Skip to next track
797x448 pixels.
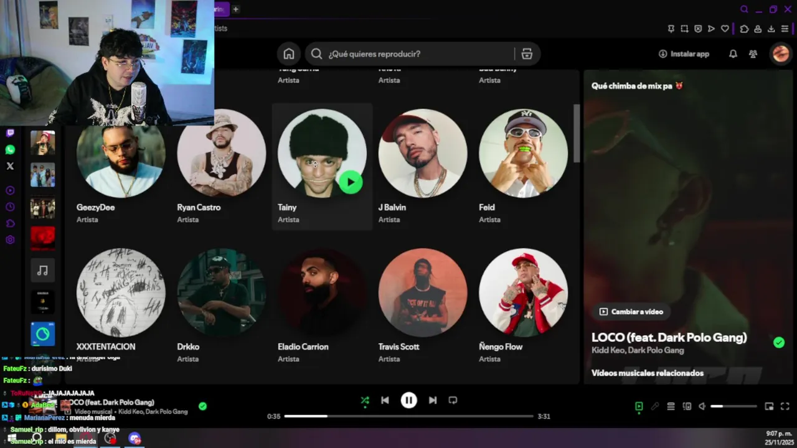pos(433,401)
